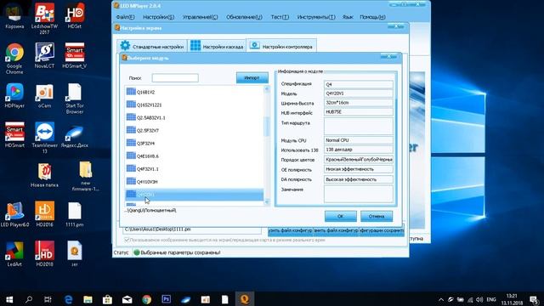Open Task View from the taskbar
The width and height of the screenshot is (544, 306).
pyautogui.click(x=48, y=299)
